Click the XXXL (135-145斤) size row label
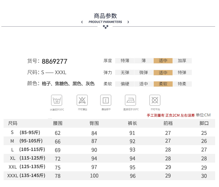 pyautogui.click(x=26, y=176)
